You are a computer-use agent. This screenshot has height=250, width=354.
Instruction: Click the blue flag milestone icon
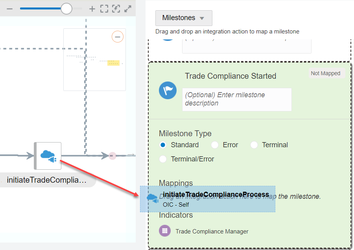(x=168, y=91)
